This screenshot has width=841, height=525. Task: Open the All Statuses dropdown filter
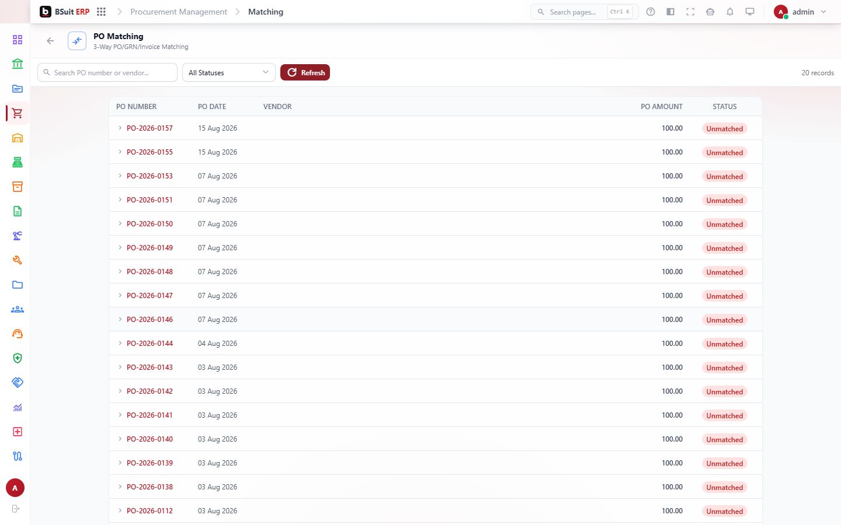[x=229, y=72]
